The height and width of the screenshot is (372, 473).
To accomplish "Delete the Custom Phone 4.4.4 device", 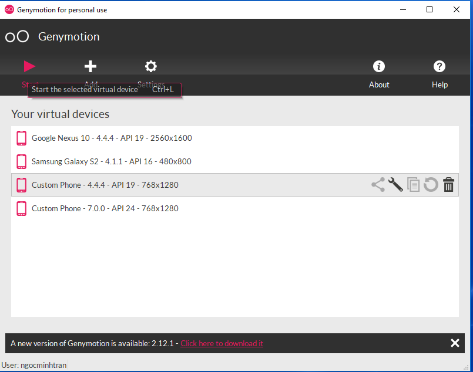I will [x=448, y=185].
